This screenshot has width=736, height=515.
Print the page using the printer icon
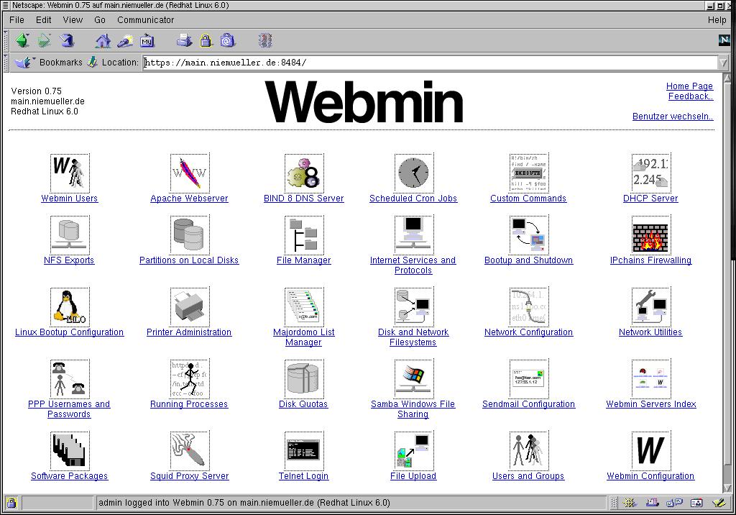pyautogui.click(x=185, y=40)
